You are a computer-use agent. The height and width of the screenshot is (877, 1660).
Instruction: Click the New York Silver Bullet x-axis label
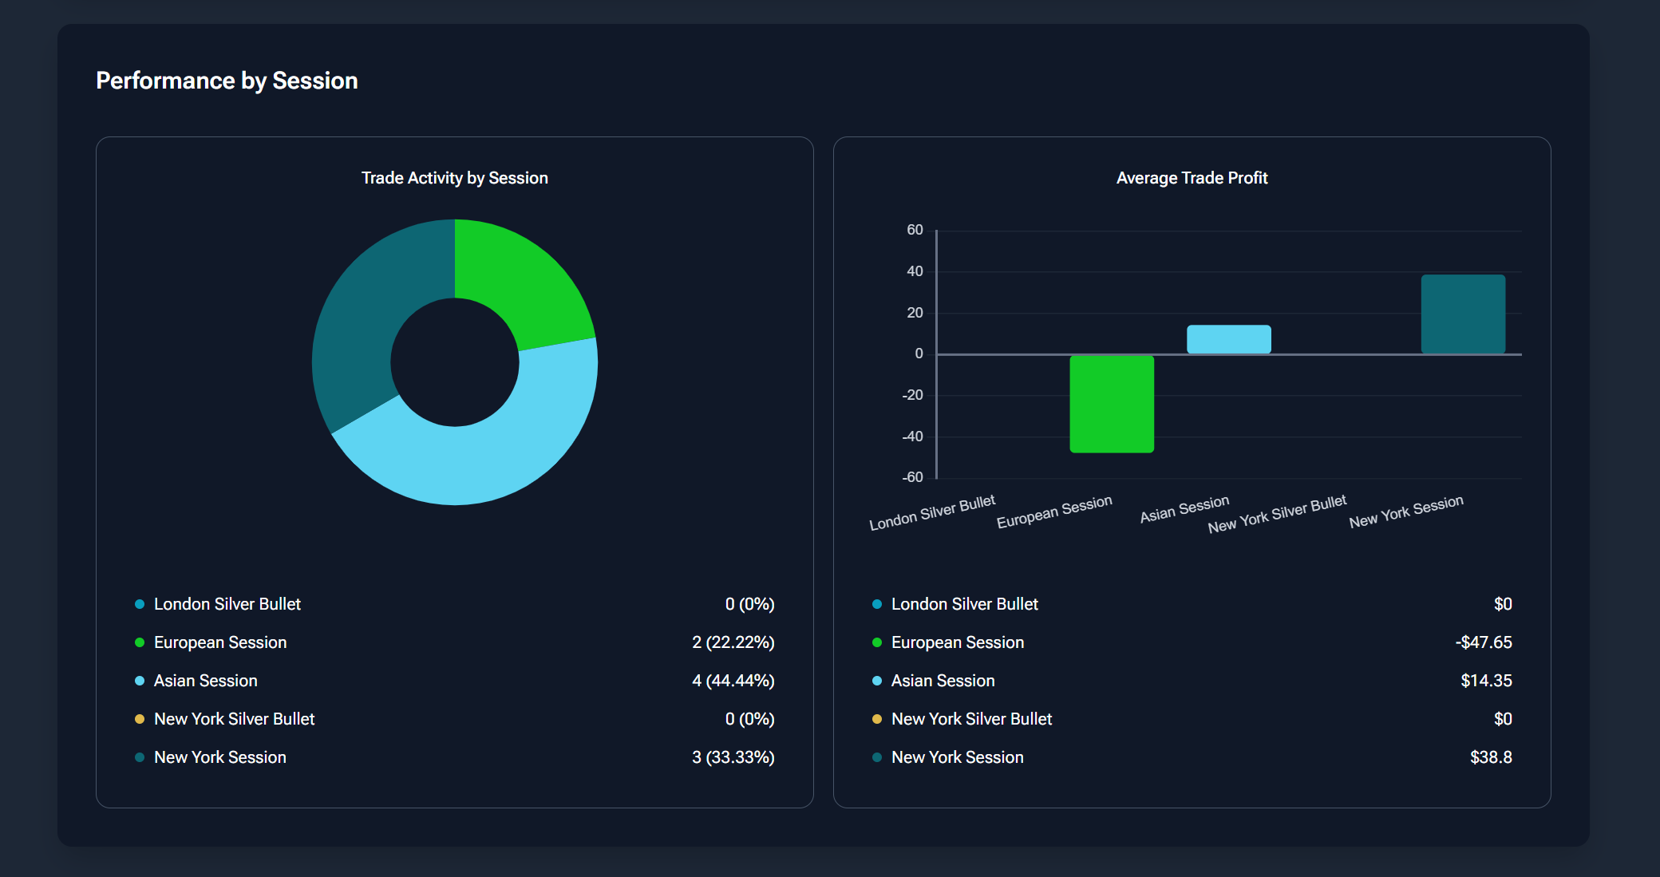(x=1277, y=514)
